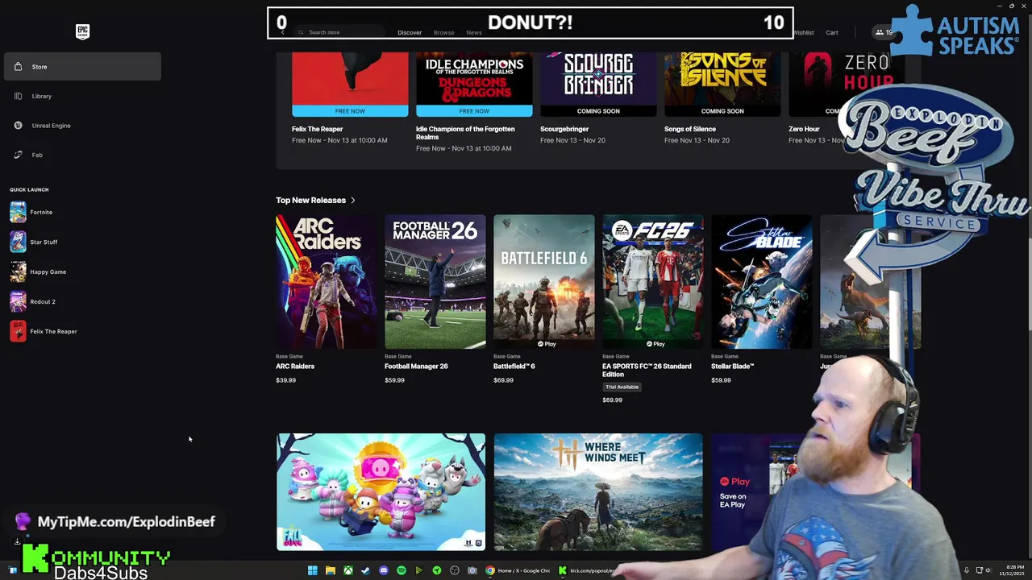Image resolution: width=1032 pixels, height=580 pixels.
Task: Open the Store section in sidebar
Action: coord(82,67)
